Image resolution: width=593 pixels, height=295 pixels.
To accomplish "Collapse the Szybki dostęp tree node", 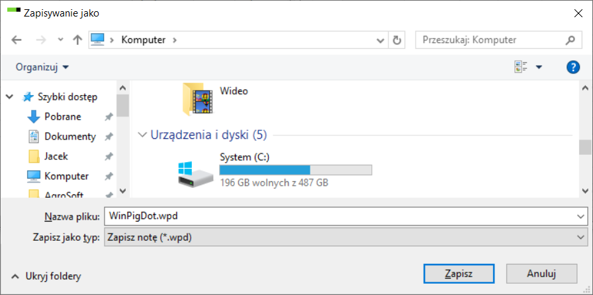I will click(10, 97).
